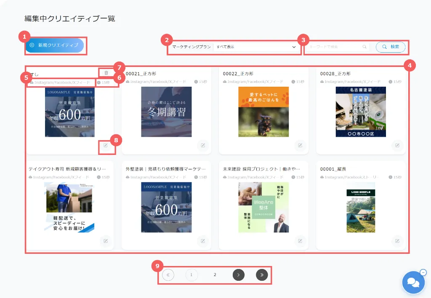The height and width of the screenshot is (298, 431).
Task: Click the edit icon on the 外壁塗装 card
Action: (x=203, y=241)
